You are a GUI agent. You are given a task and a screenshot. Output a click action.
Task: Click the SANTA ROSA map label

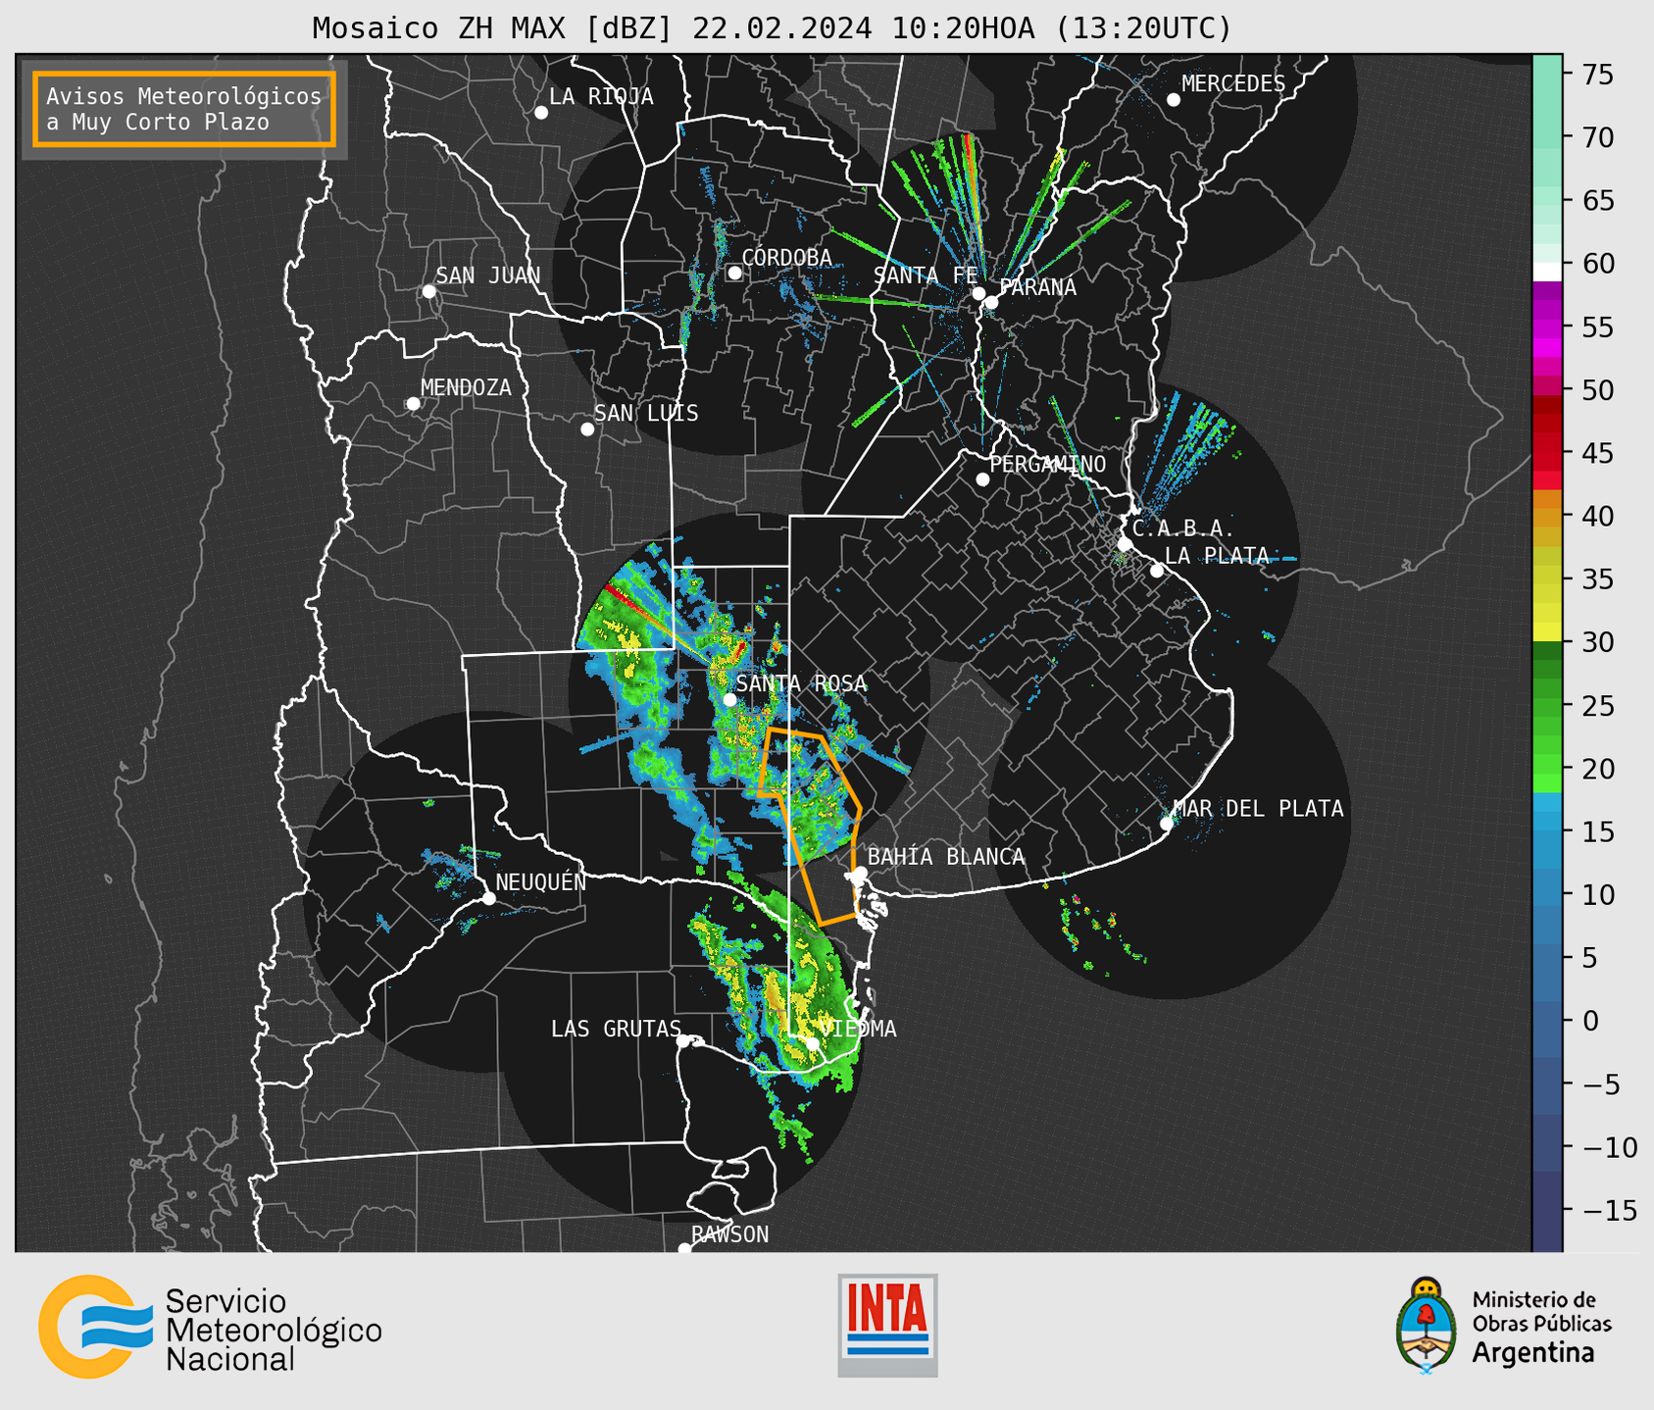click(x=802, y=683)
